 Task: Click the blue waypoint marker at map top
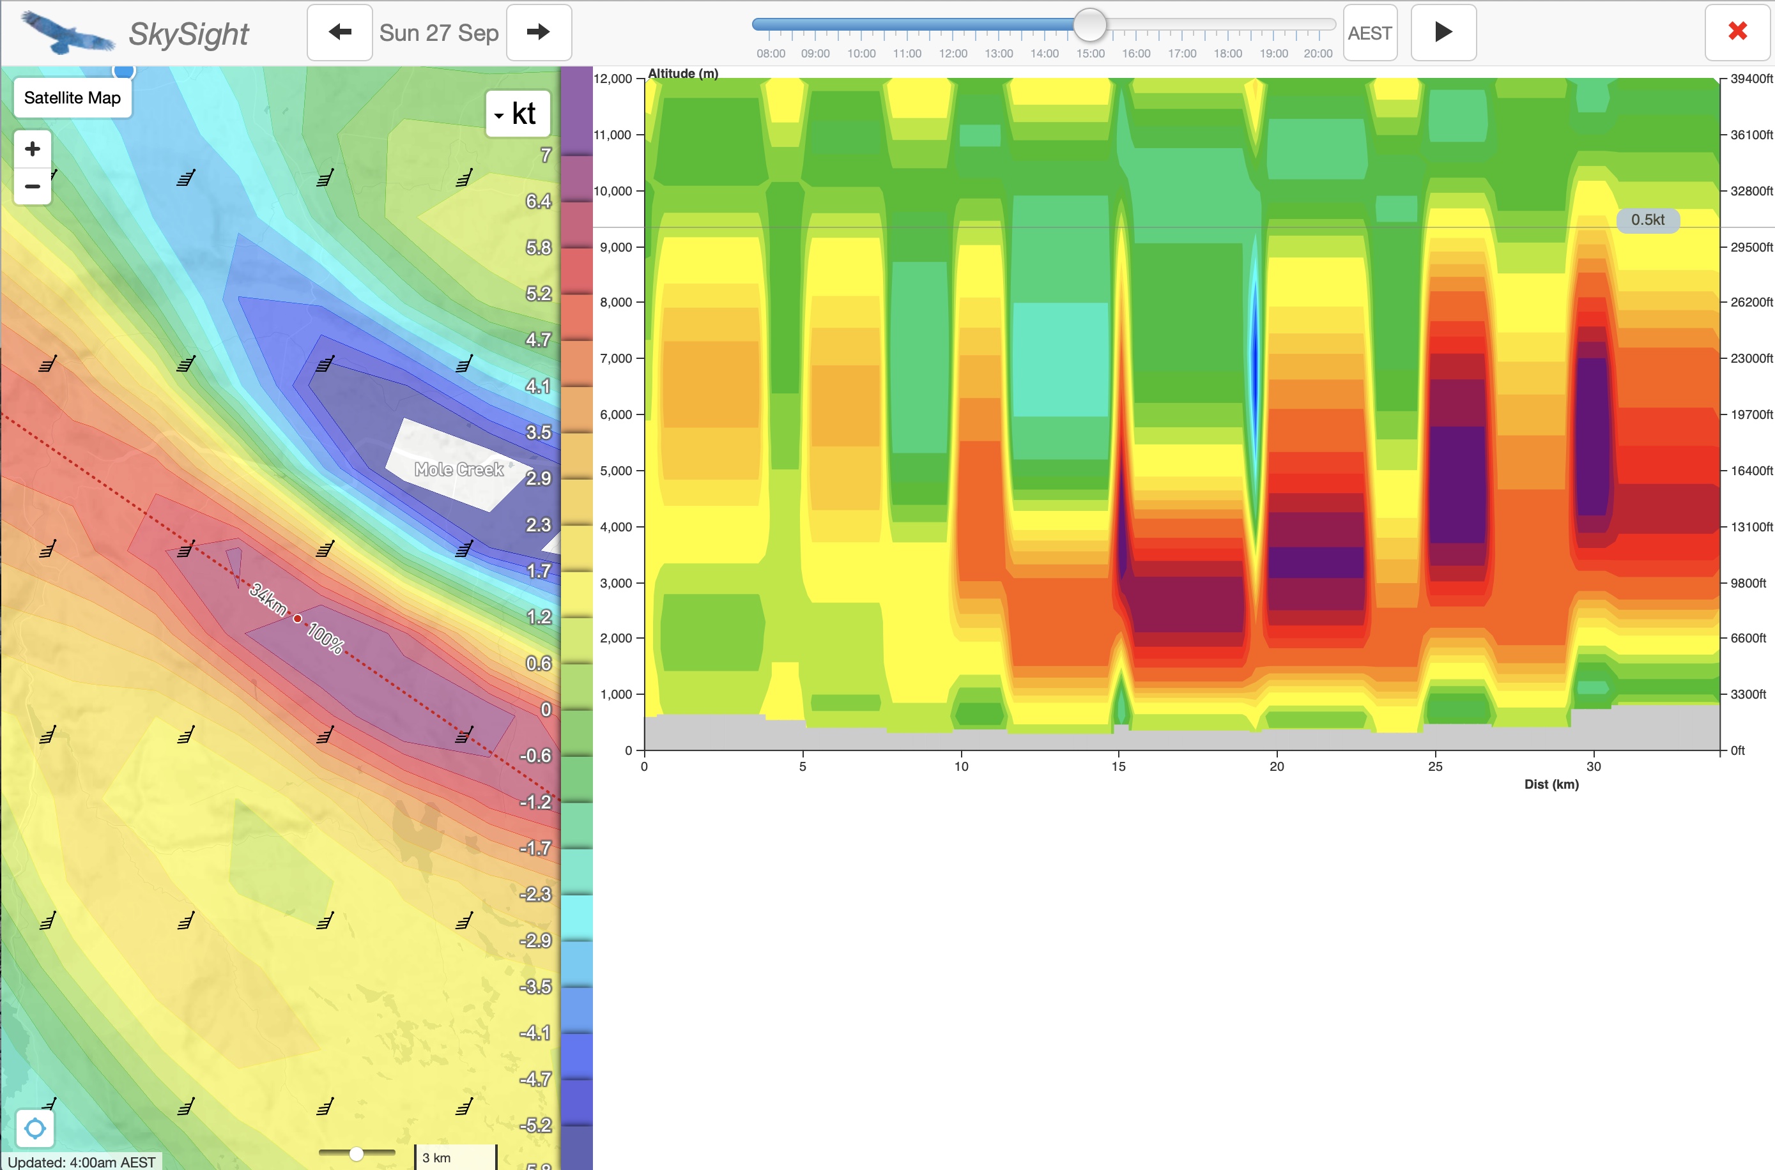pos(124,72)
